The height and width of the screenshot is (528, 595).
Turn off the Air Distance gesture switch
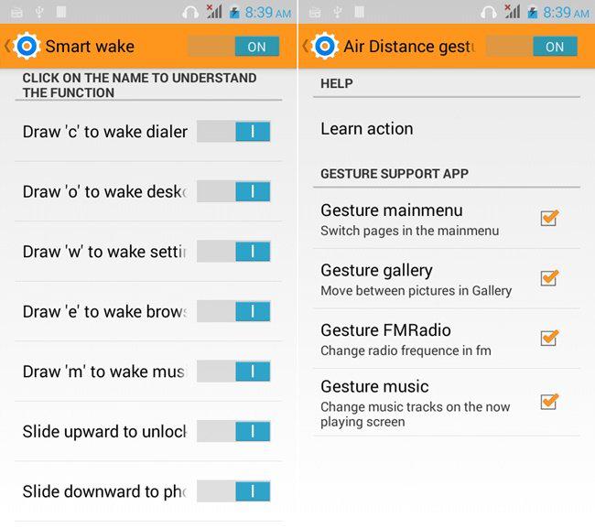[x=532, y=47]
